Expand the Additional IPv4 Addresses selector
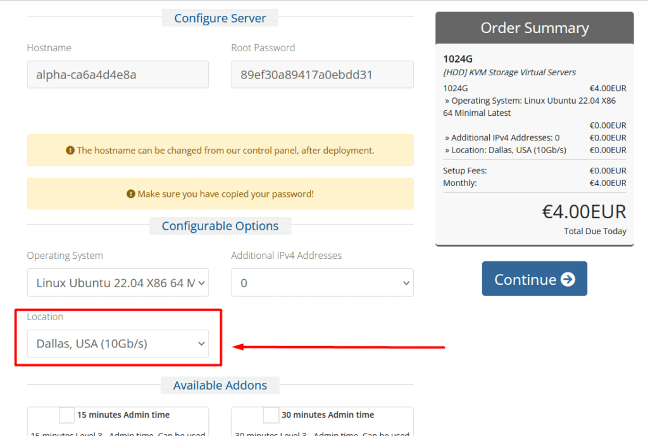Screen dimensions: 648x436 click(322, 283)
